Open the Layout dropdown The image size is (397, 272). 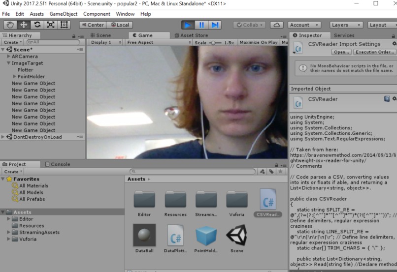tap(382, 25)
